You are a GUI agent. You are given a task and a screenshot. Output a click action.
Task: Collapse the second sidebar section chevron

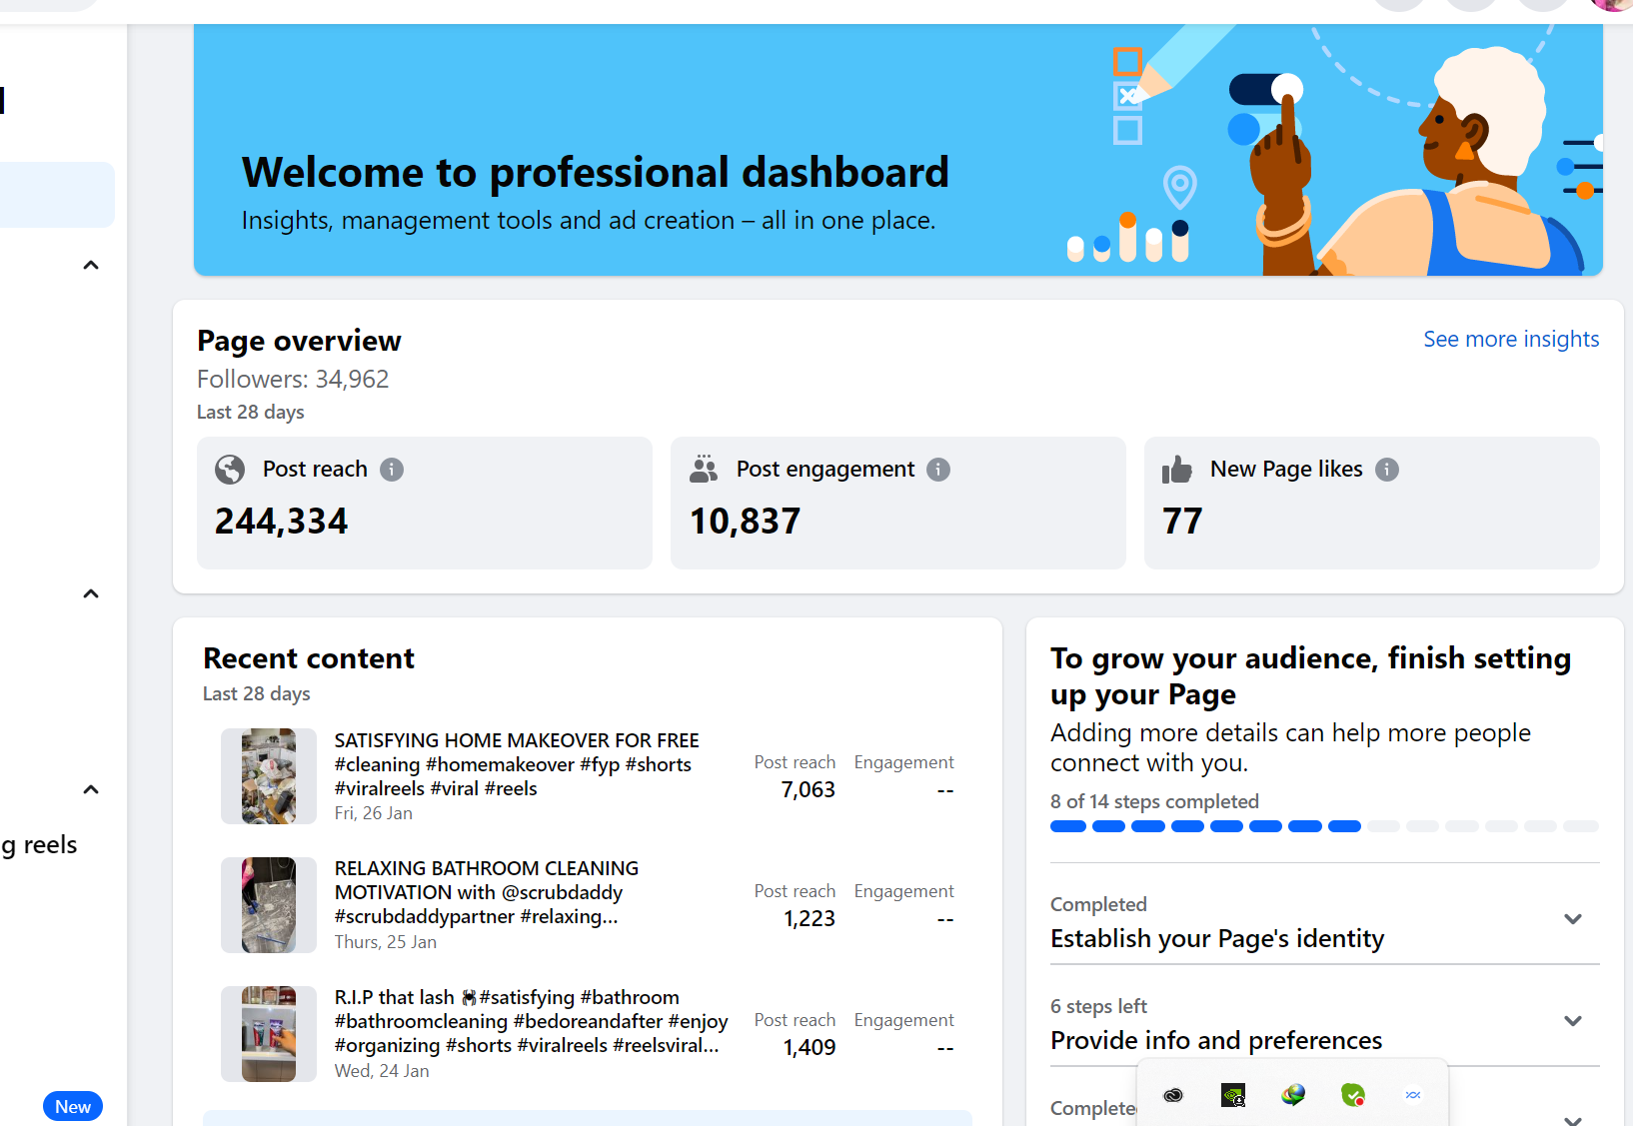click(91, 593)
